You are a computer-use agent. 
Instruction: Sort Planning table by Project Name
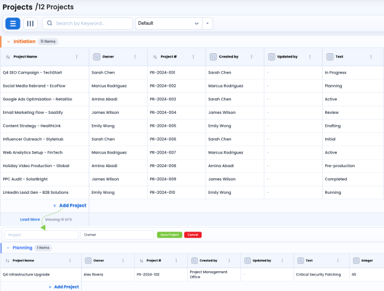click(7, 261)
